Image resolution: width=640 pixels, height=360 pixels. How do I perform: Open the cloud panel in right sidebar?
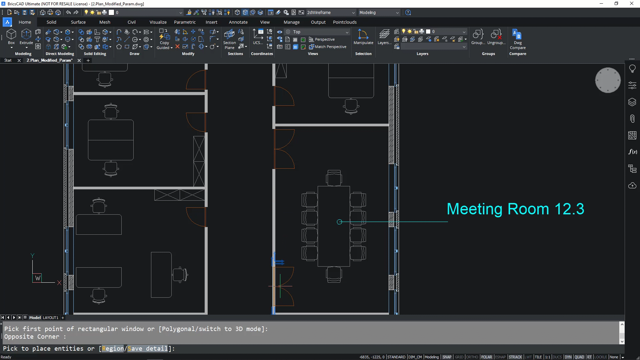(x=632, y=186)
